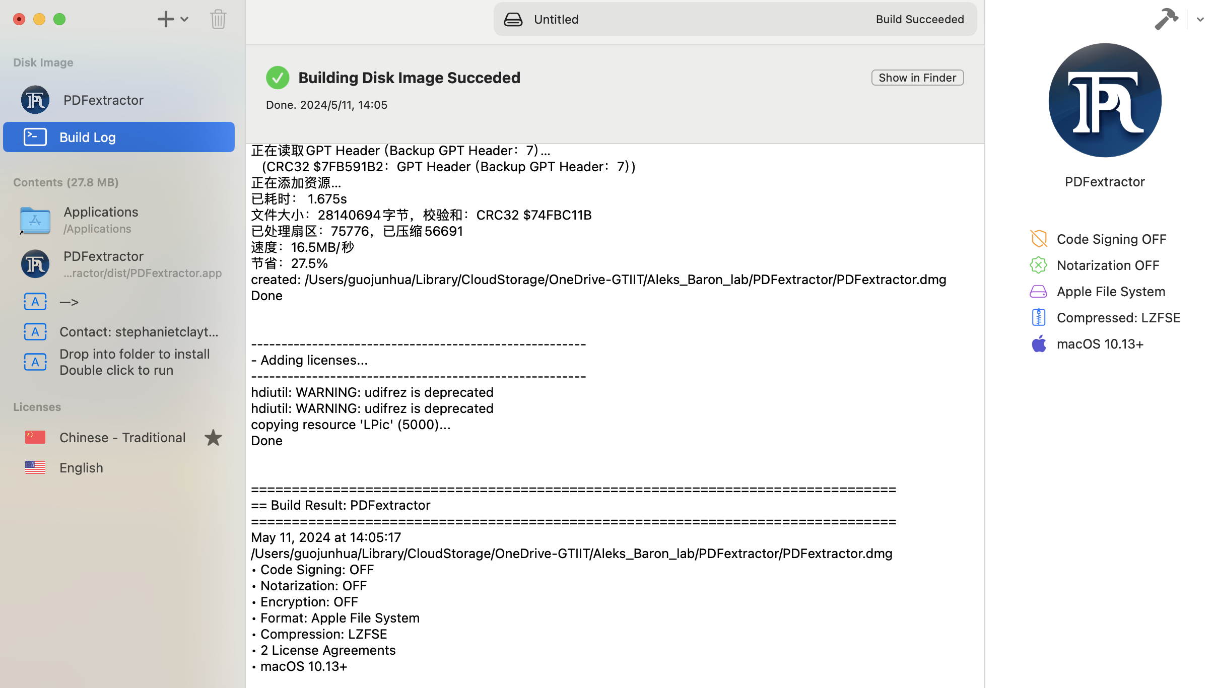This screenshot has width=1216, height=688.
Task: Select Chinese - Traditional license
Action: click(119, 437)
